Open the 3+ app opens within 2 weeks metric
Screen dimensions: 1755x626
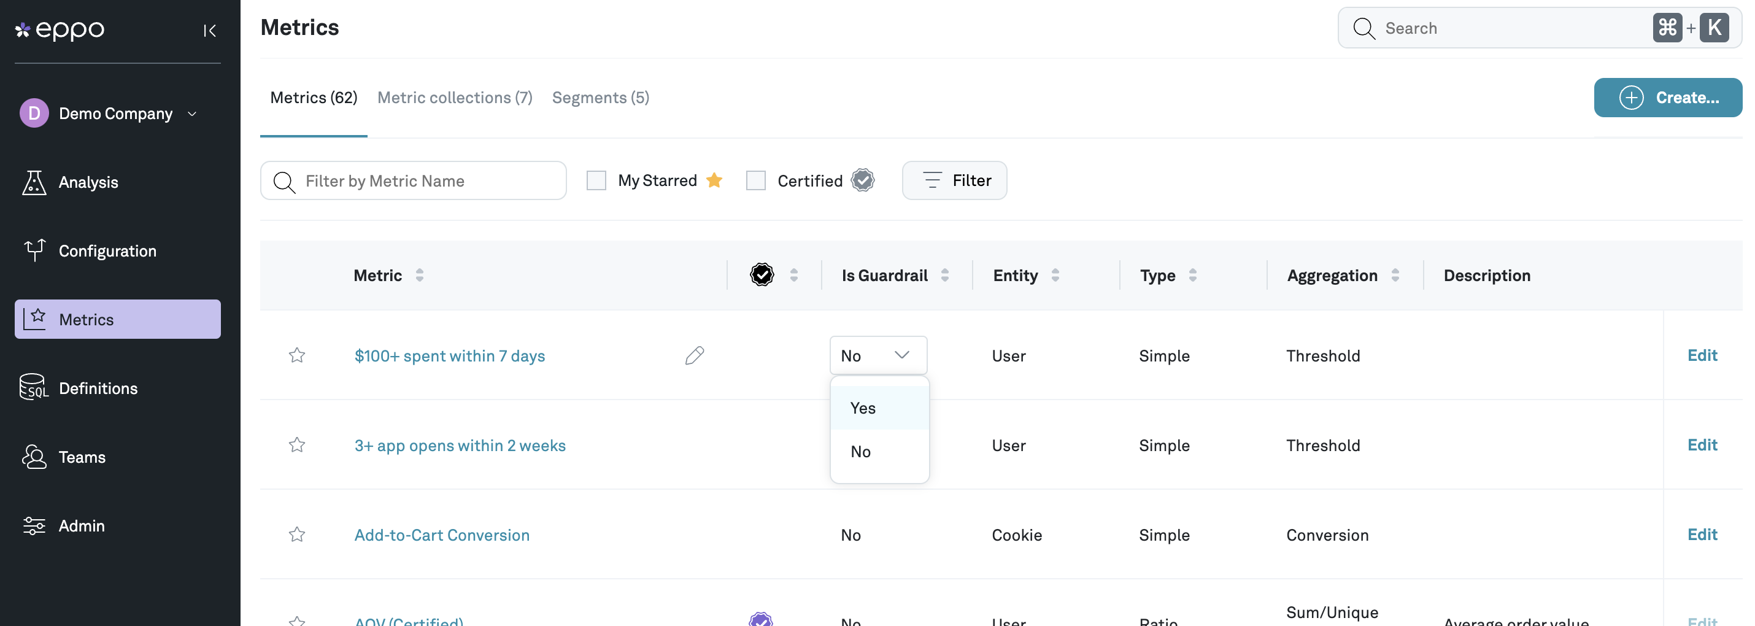pyautogui.click(x=460, y=446)
